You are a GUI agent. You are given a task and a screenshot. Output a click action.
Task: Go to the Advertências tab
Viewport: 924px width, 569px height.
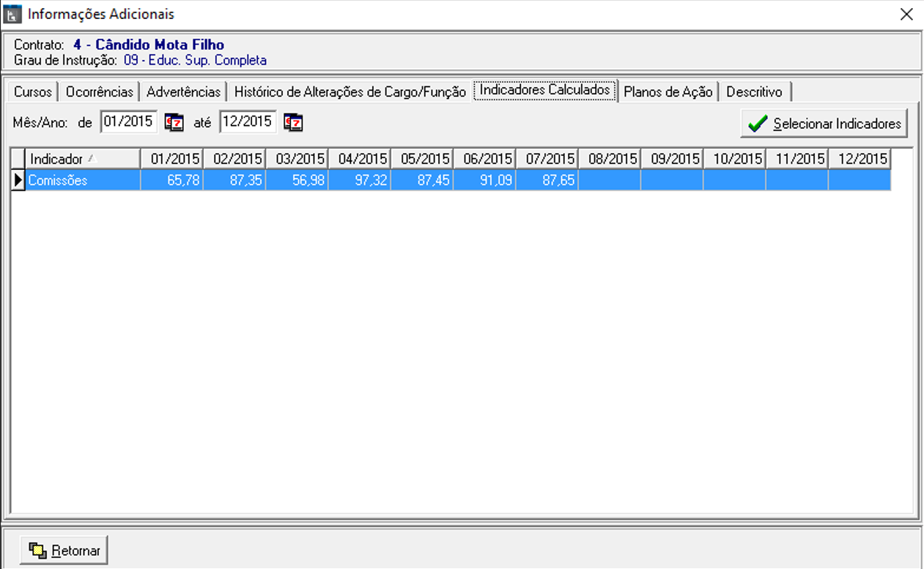coord(183,92)
